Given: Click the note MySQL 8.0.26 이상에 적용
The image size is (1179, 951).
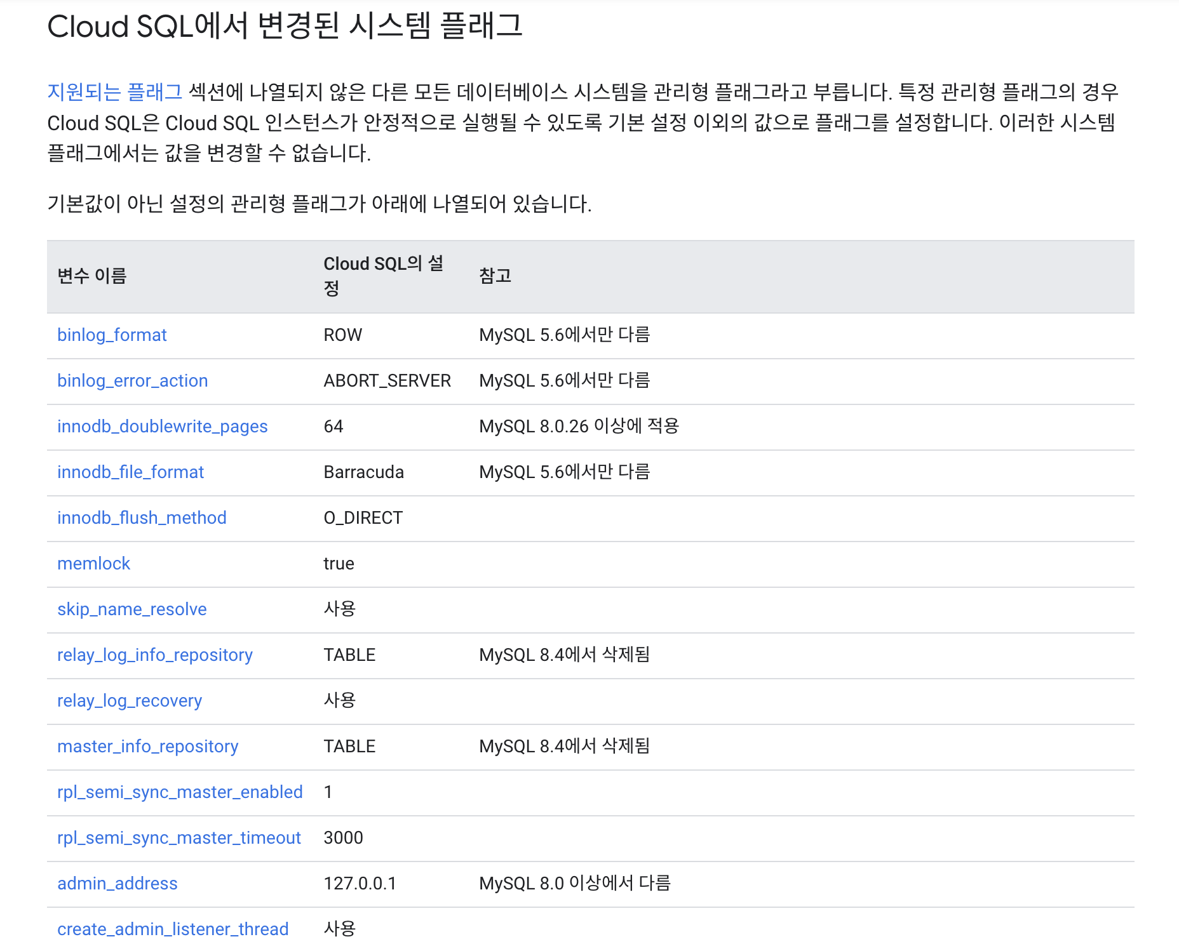Looking at the screenshot, I should pos(579,427).
